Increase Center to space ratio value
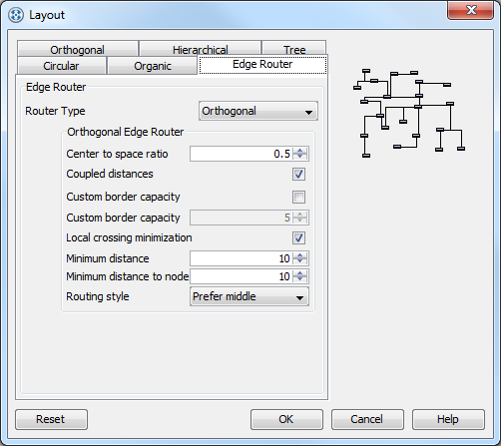This screenshot has width=501, height=446. pyautogui.click(x=300, y=151)
